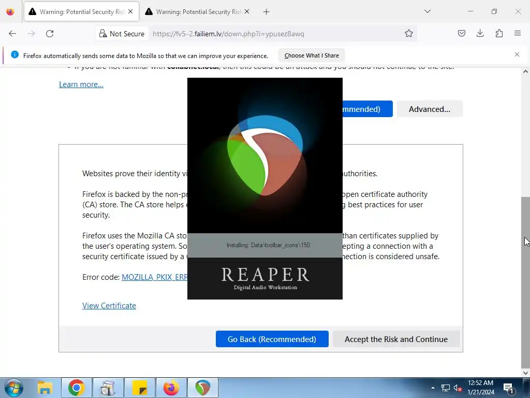This screenshot has height=398, width=530.
Task: Open the Downloads arrow icon
Action: click(x=480, y=33)
